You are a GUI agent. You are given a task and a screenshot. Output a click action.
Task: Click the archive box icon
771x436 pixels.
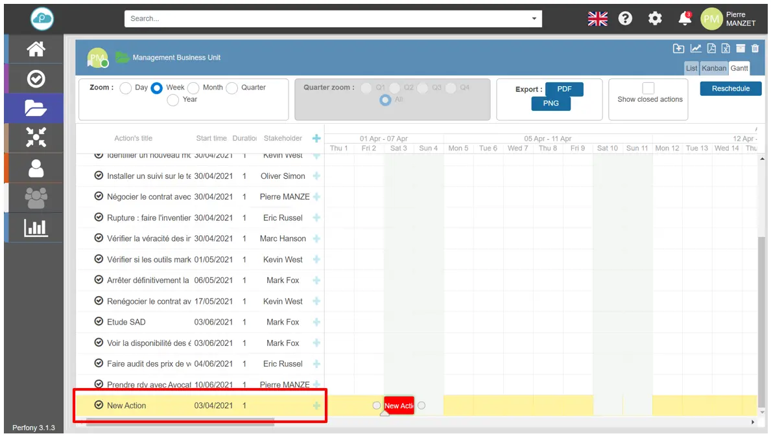[741, 49]
